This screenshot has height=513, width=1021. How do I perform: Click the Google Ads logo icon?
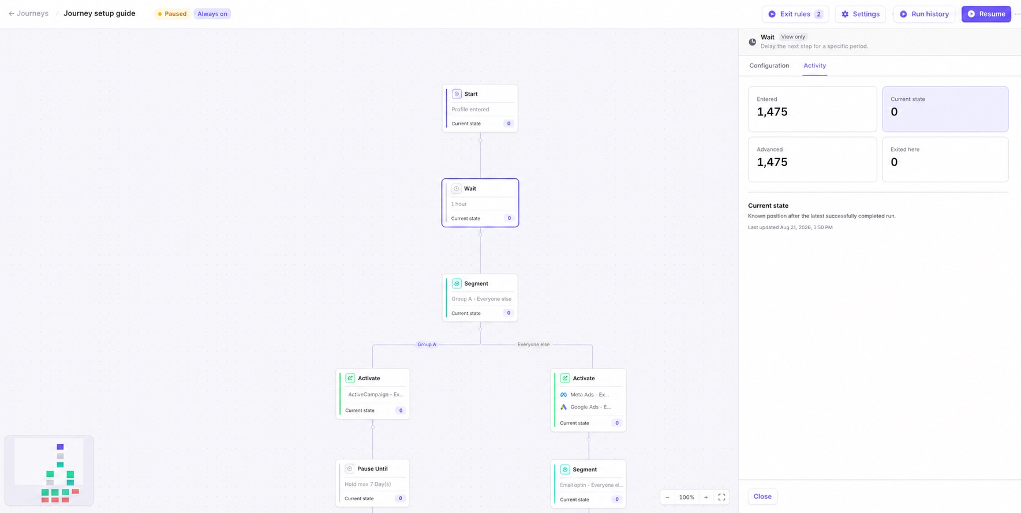click(x=563, y=407)
